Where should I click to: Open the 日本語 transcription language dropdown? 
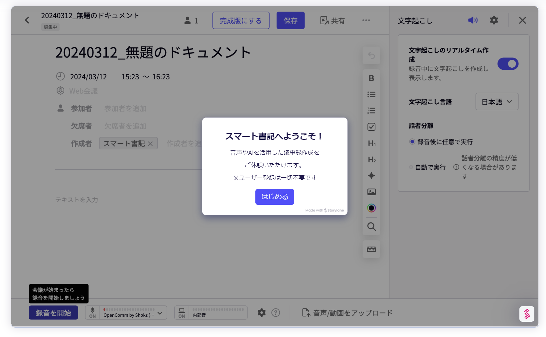point(496,102)
